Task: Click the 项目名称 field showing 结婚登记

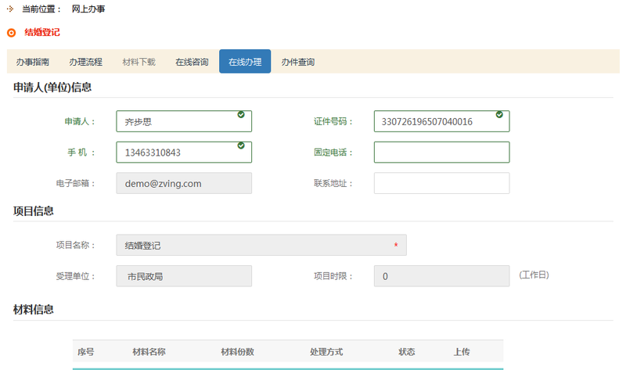Action: click(x=261, y=246)
